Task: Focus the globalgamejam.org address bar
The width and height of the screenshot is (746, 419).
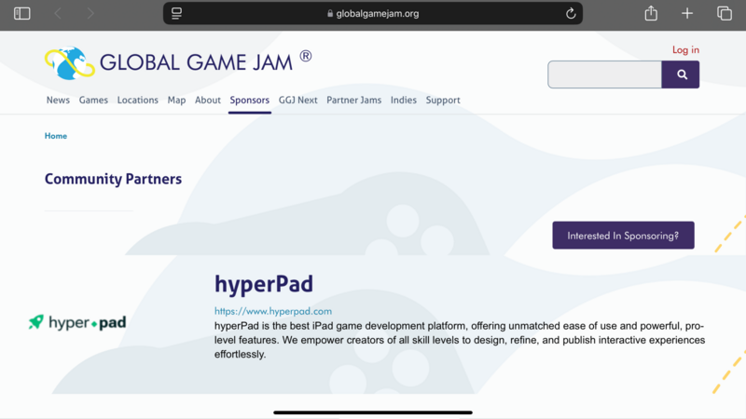Action: tap(373, 13)
